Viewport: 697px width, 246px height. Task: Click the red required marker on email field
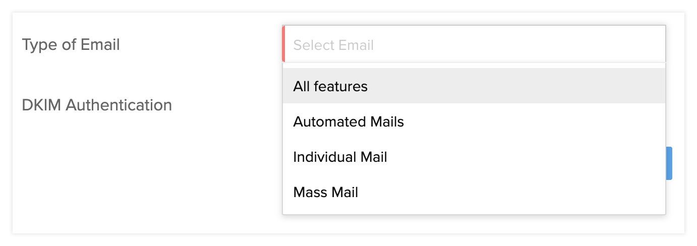coord(283,44)
